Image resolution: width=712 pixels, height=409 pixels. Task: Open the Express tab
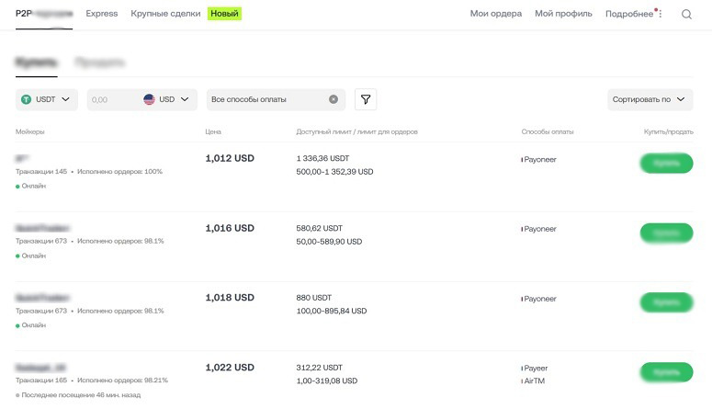coord(101,14)
